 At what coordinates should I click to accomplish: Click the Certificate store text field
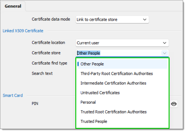tap(118, 53)
